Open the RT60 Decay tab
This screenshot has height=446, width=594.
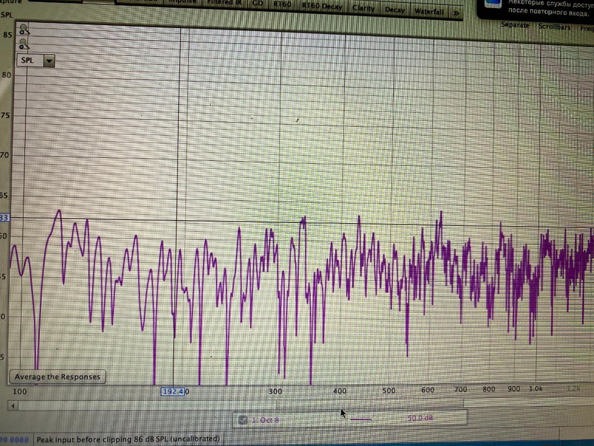pyautogui.click(x=322, y=6)
